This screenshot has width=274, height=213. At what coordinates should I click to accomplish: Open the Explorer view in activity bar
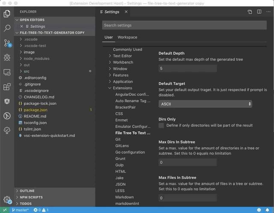(7, 14)
